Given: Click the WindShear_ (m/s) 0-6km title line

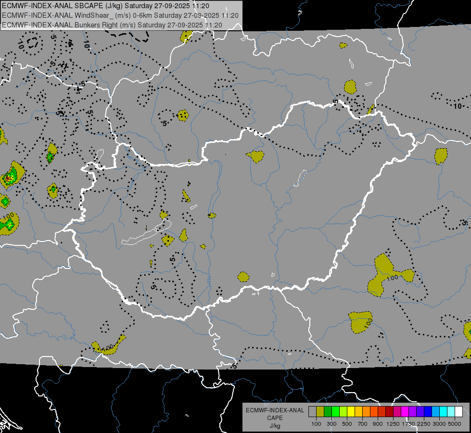Looking at the screenshot, I should tap(120, 15).
